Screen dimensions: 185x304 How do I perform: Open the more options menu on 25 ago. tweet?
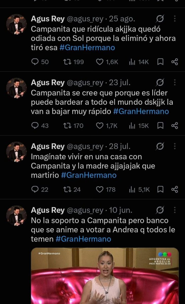pyautogui.click(x=175, y=19)
